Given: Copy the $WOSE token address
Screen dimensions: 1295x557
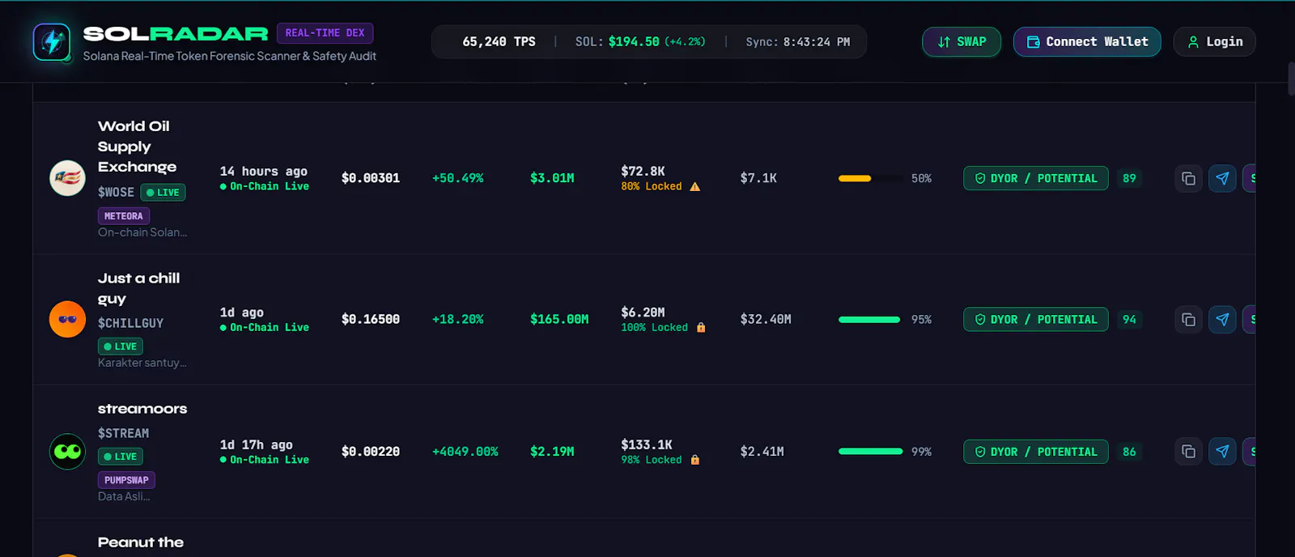Looking at the screenshot, I should 1188,178.
